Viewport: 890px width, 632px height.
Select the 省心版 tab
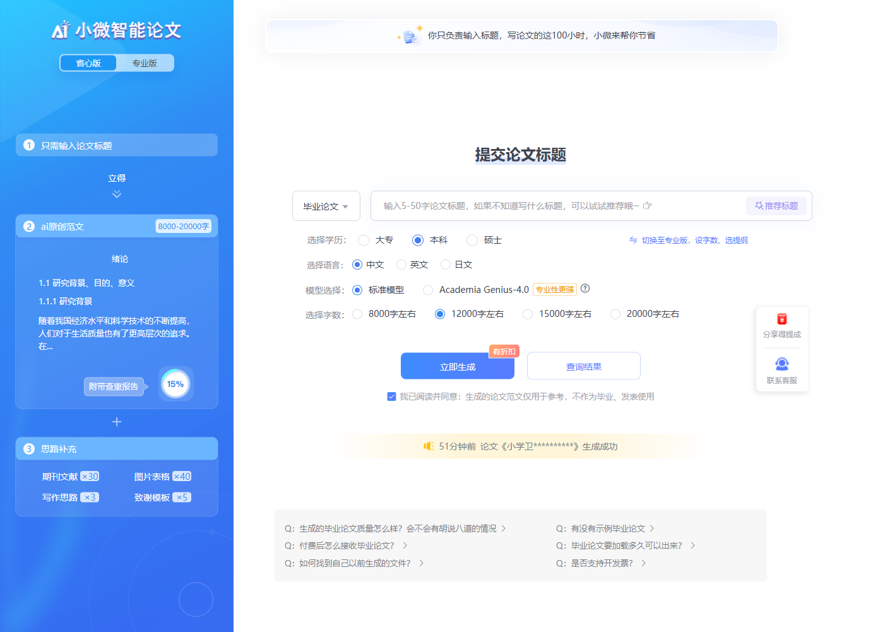pyautogui.click(x=88, y=63)
